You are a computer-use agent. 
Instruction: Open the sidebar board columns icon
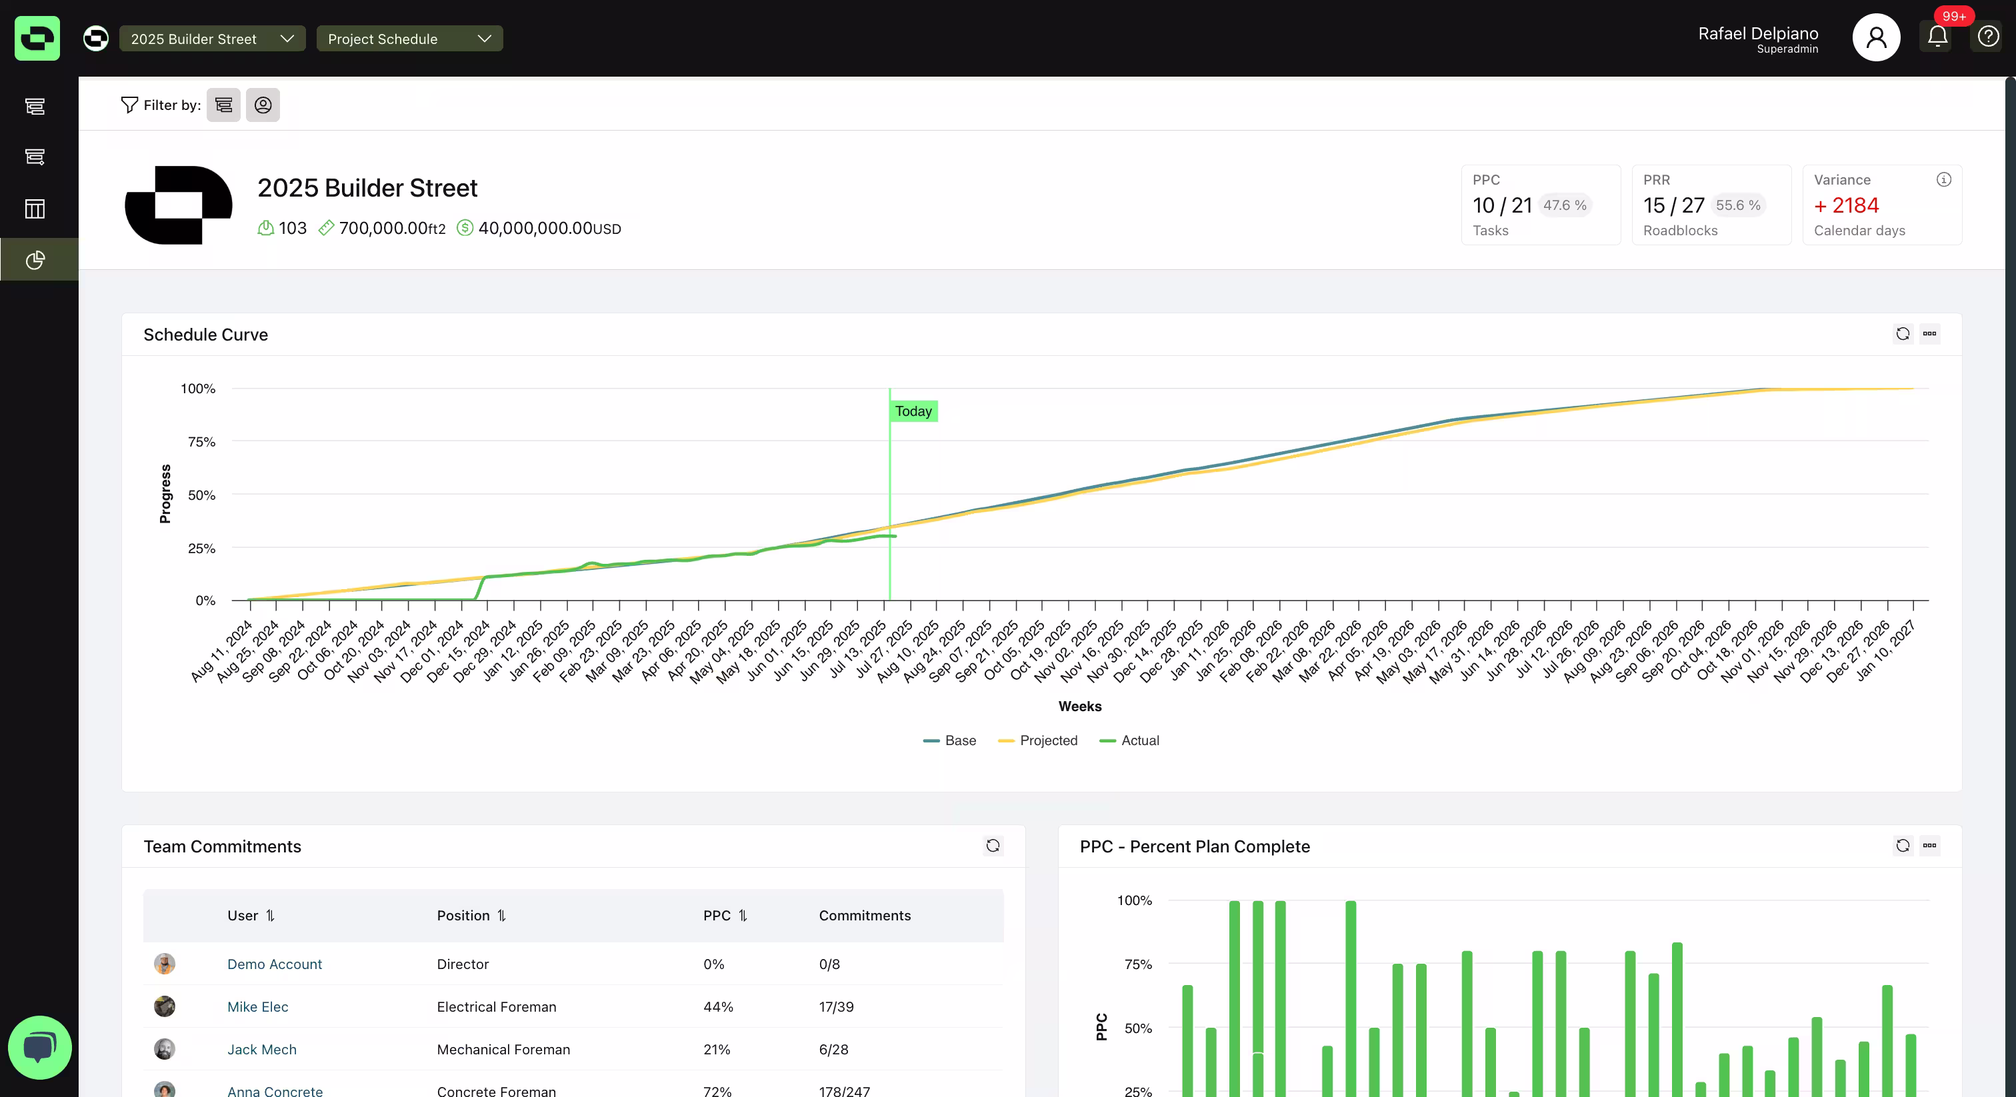click(35, 208)
